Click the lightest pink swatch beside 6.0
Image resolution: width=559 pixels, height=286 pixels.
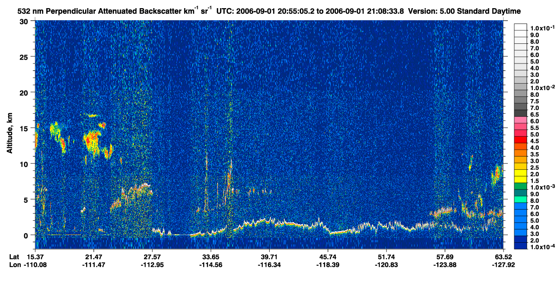point(521,120)
